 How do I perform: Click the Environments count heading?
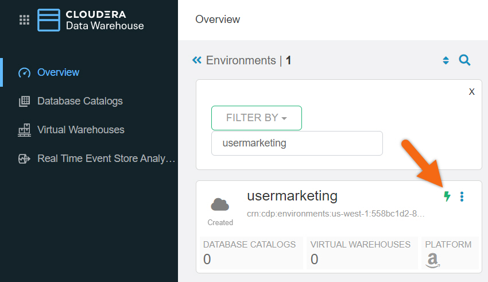tap(249, 60)
